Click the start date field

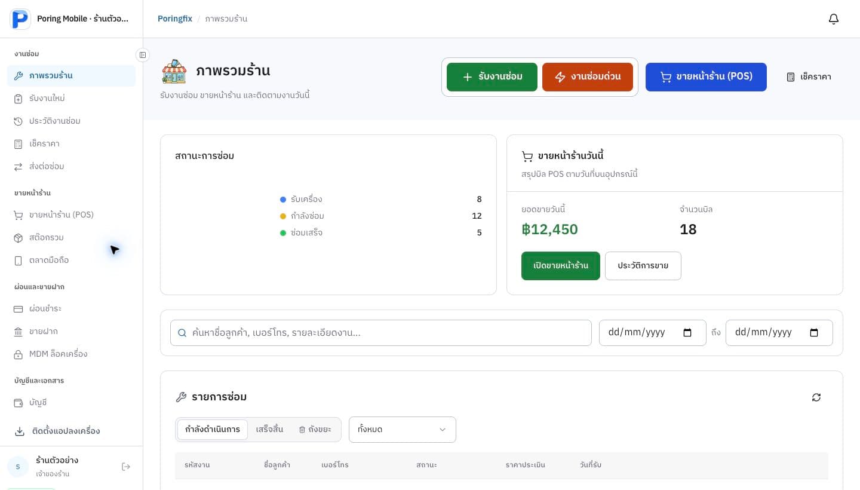pyautogui.click(x=653, y=333)
